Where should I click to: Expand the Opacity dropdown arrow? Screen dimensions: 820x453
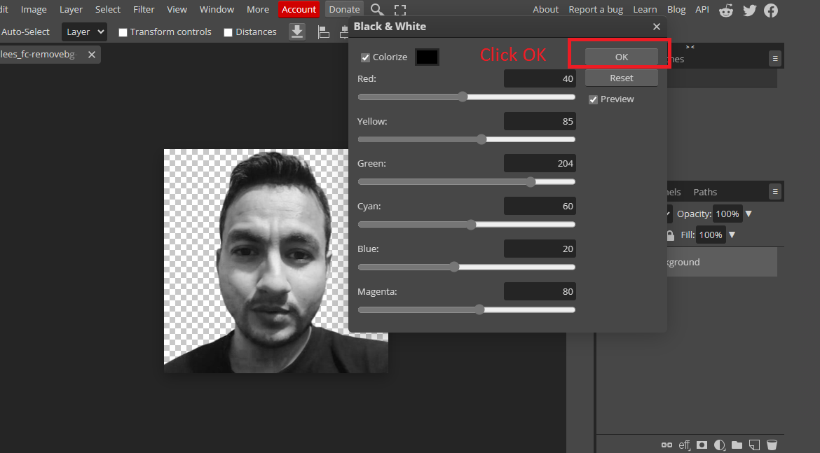pyautogui.click(x=749, y=214)
